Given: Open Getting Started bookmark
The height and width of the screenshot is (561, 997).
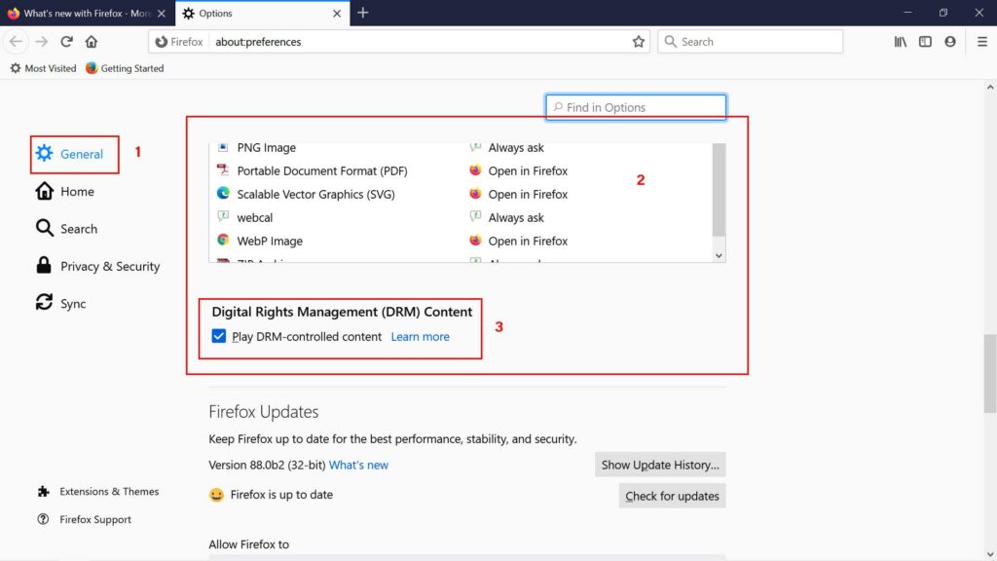Looking at the screenshot, I should tap(125, 68).
